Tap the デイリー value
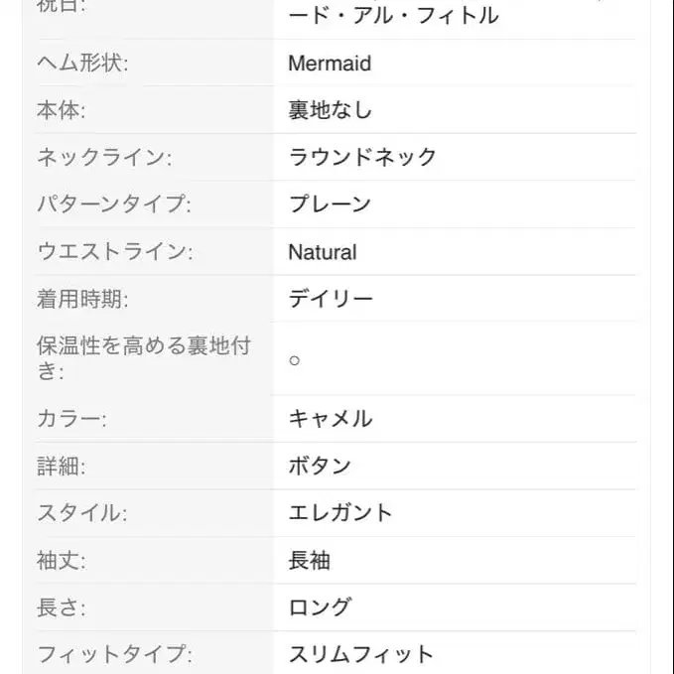Viewport: 674px width, 674px height. pos(331,299)
